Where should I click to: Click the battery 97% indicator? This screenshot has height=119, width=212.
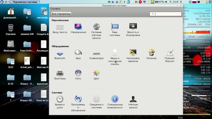tap(160, 2)
